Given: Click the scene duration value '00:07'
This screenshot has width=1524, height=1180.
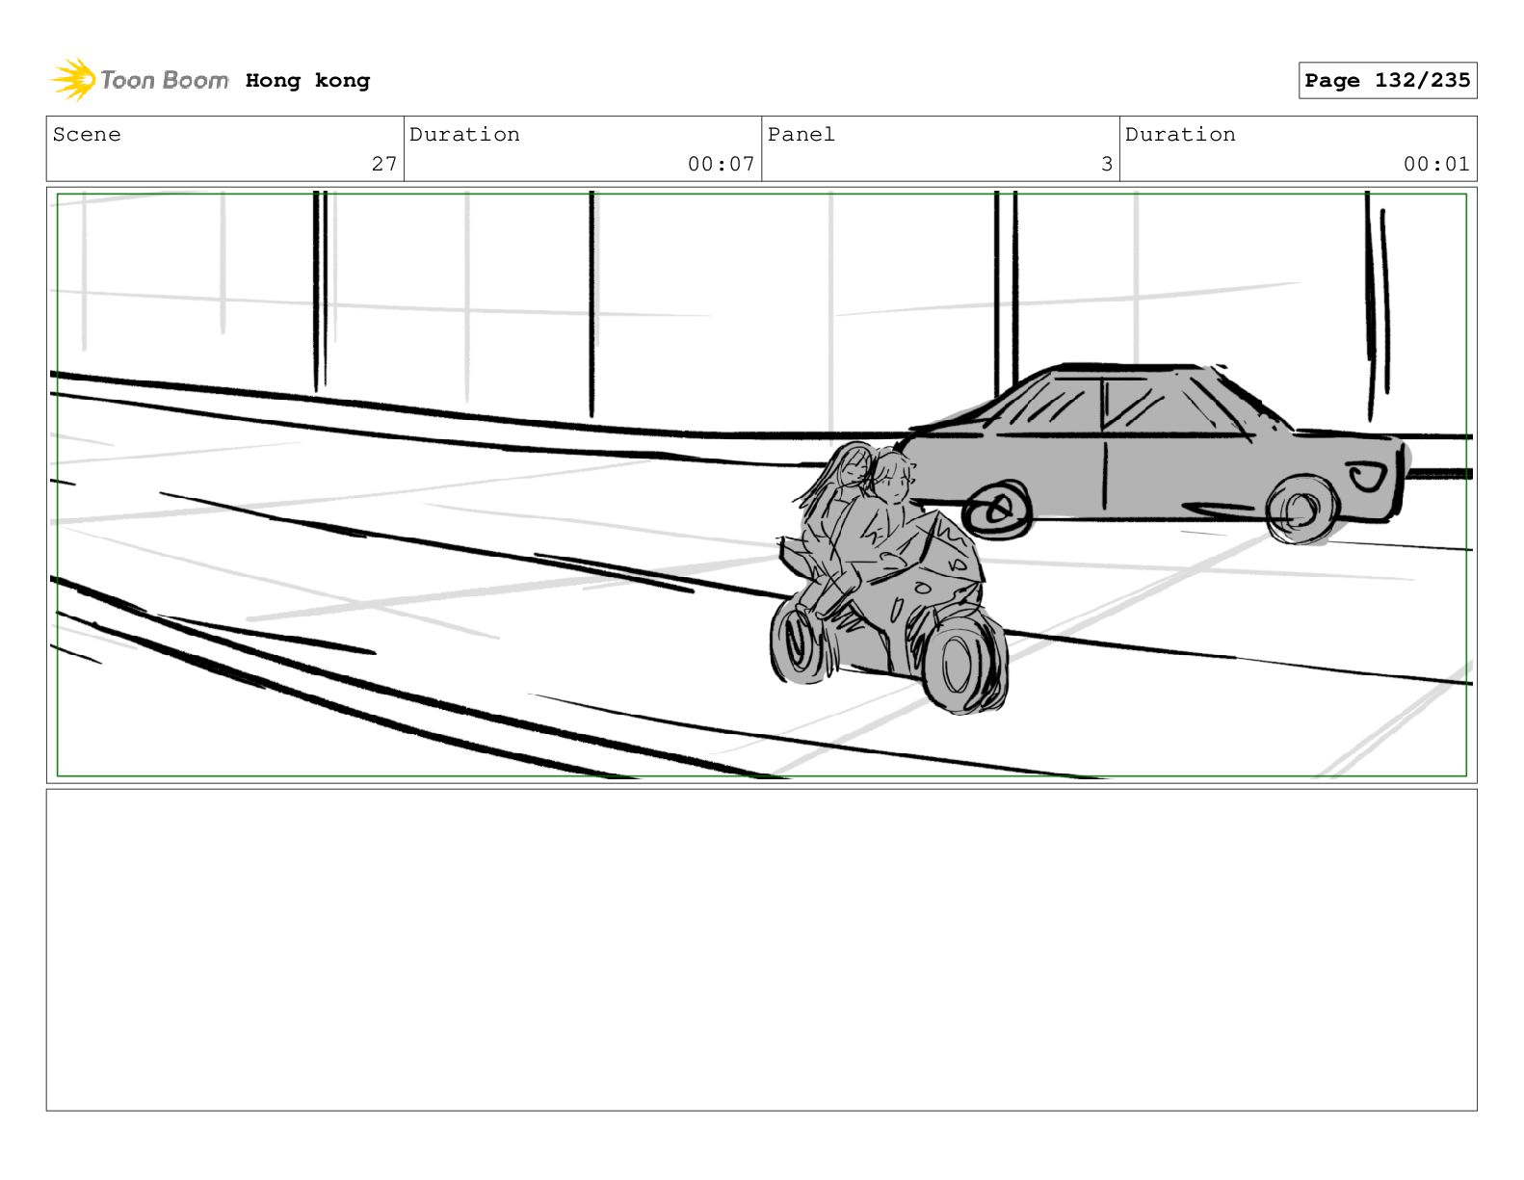Looking at the screenshot, I should click(721, 164).
